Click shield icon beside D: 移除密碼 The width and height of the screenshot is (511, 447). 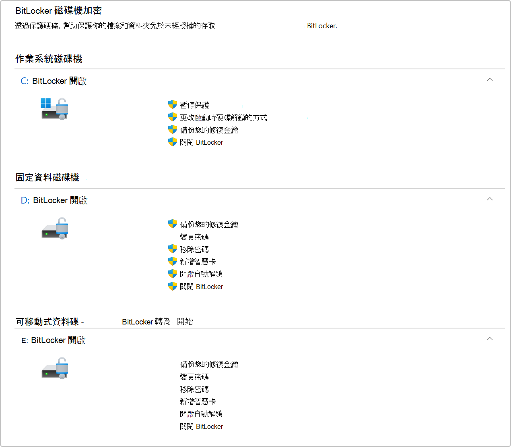[x=173, y=249]
